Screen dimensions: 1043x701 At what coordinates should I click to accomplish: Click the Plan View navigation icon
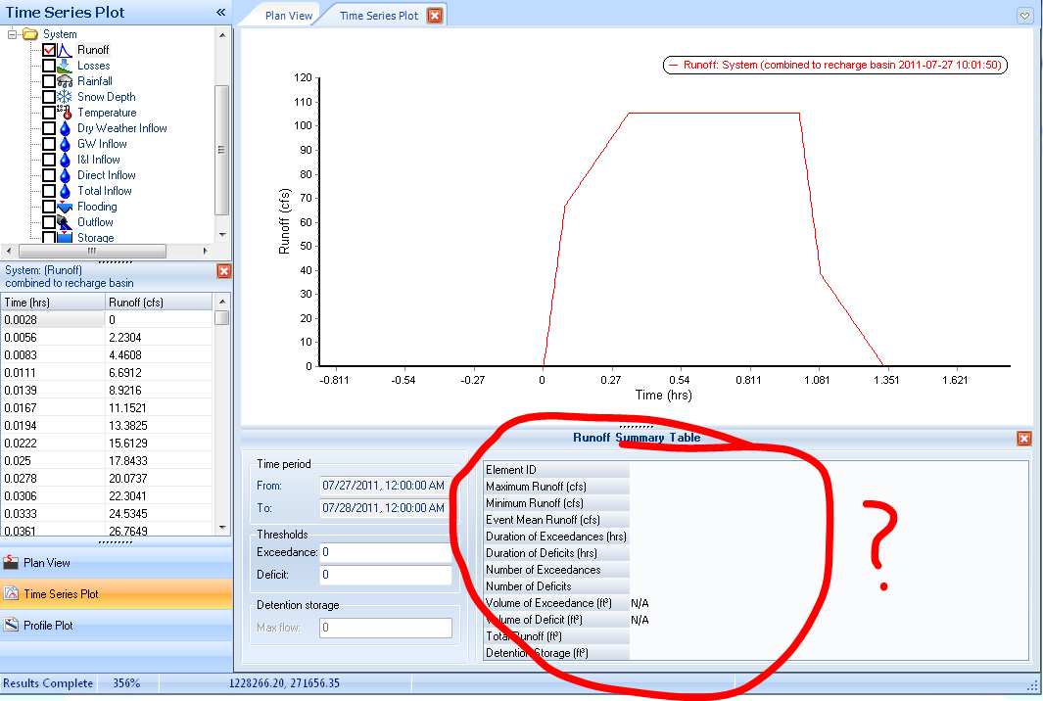(11, 563)
